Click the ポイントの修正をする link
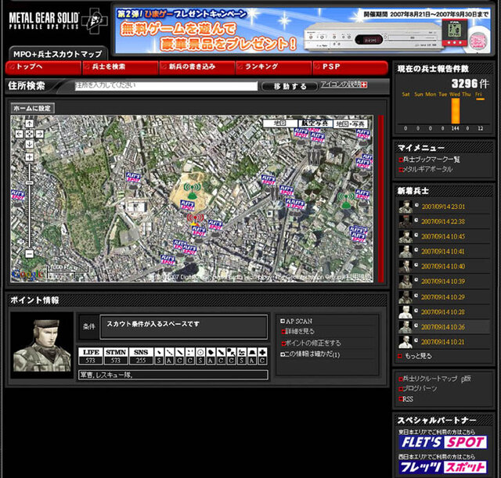501x478 pixels. click(x=311, y=343)
